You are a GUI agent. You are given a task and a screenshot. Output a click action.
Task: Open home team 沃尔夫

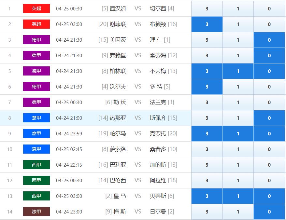pos(118,87)
